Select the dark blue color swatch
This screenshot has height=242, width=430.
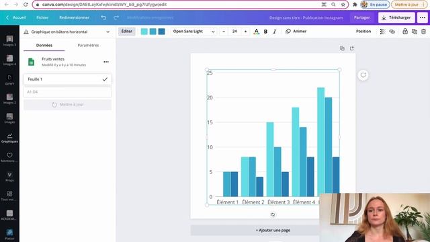coord(162,32)
